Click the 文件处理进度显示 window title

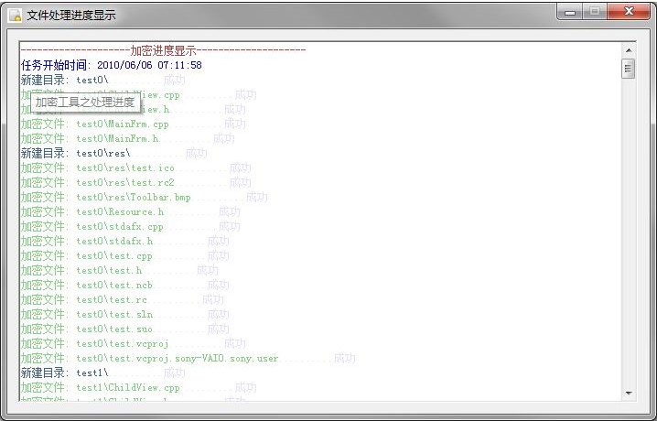(71, 16)
